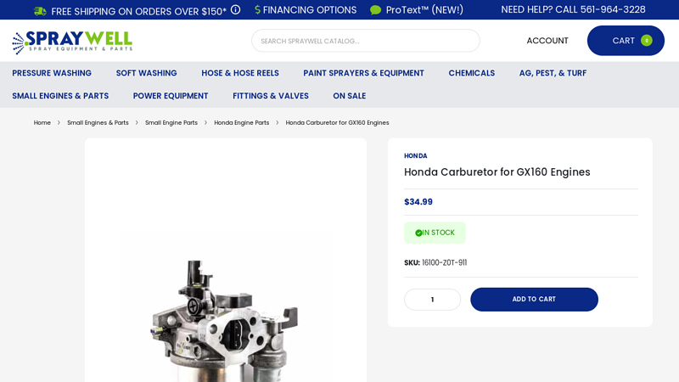Click the In Stock badge

click(x=435, y=233)
